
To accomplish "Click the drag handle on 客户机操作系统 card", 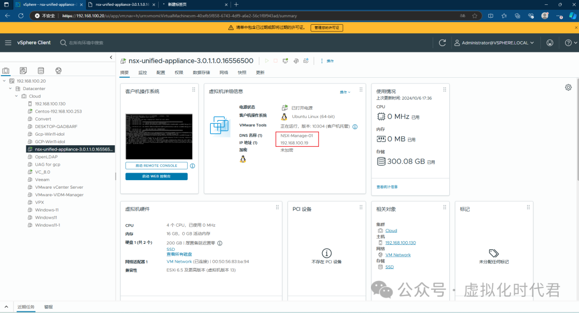I will tap(194, 90).
